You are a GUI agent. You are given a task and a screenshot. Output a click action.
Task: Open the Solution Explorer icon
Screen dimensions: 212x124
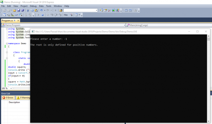pos(101,10)
